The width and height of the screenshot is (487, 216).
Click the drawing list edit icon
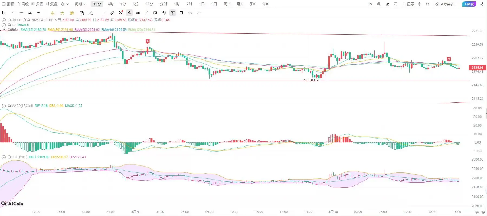pos(155,13)
